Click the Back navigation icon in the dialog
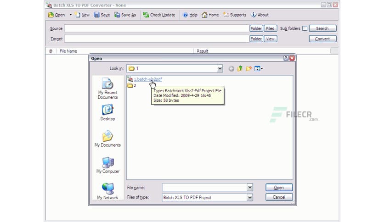 coord(231,69)
